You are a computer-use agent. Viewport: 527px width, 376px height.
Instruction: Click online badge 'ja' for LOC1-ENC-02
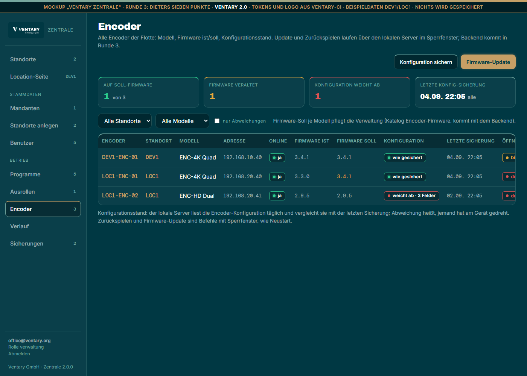click(277, 196)
